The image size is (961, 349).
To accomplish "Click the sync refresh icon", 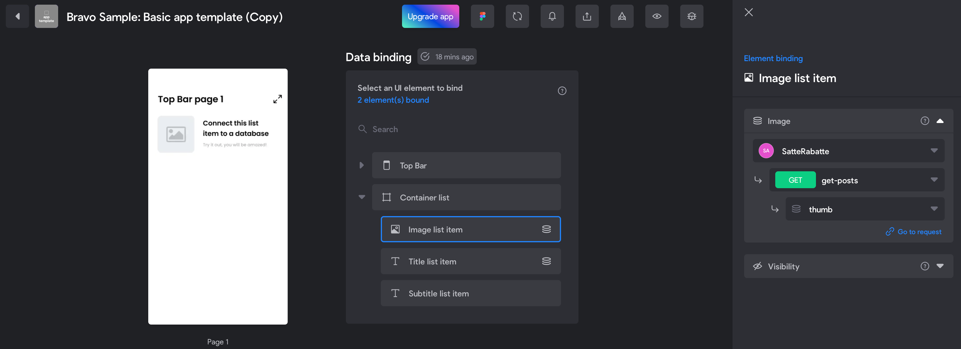I will pos(517,16).
